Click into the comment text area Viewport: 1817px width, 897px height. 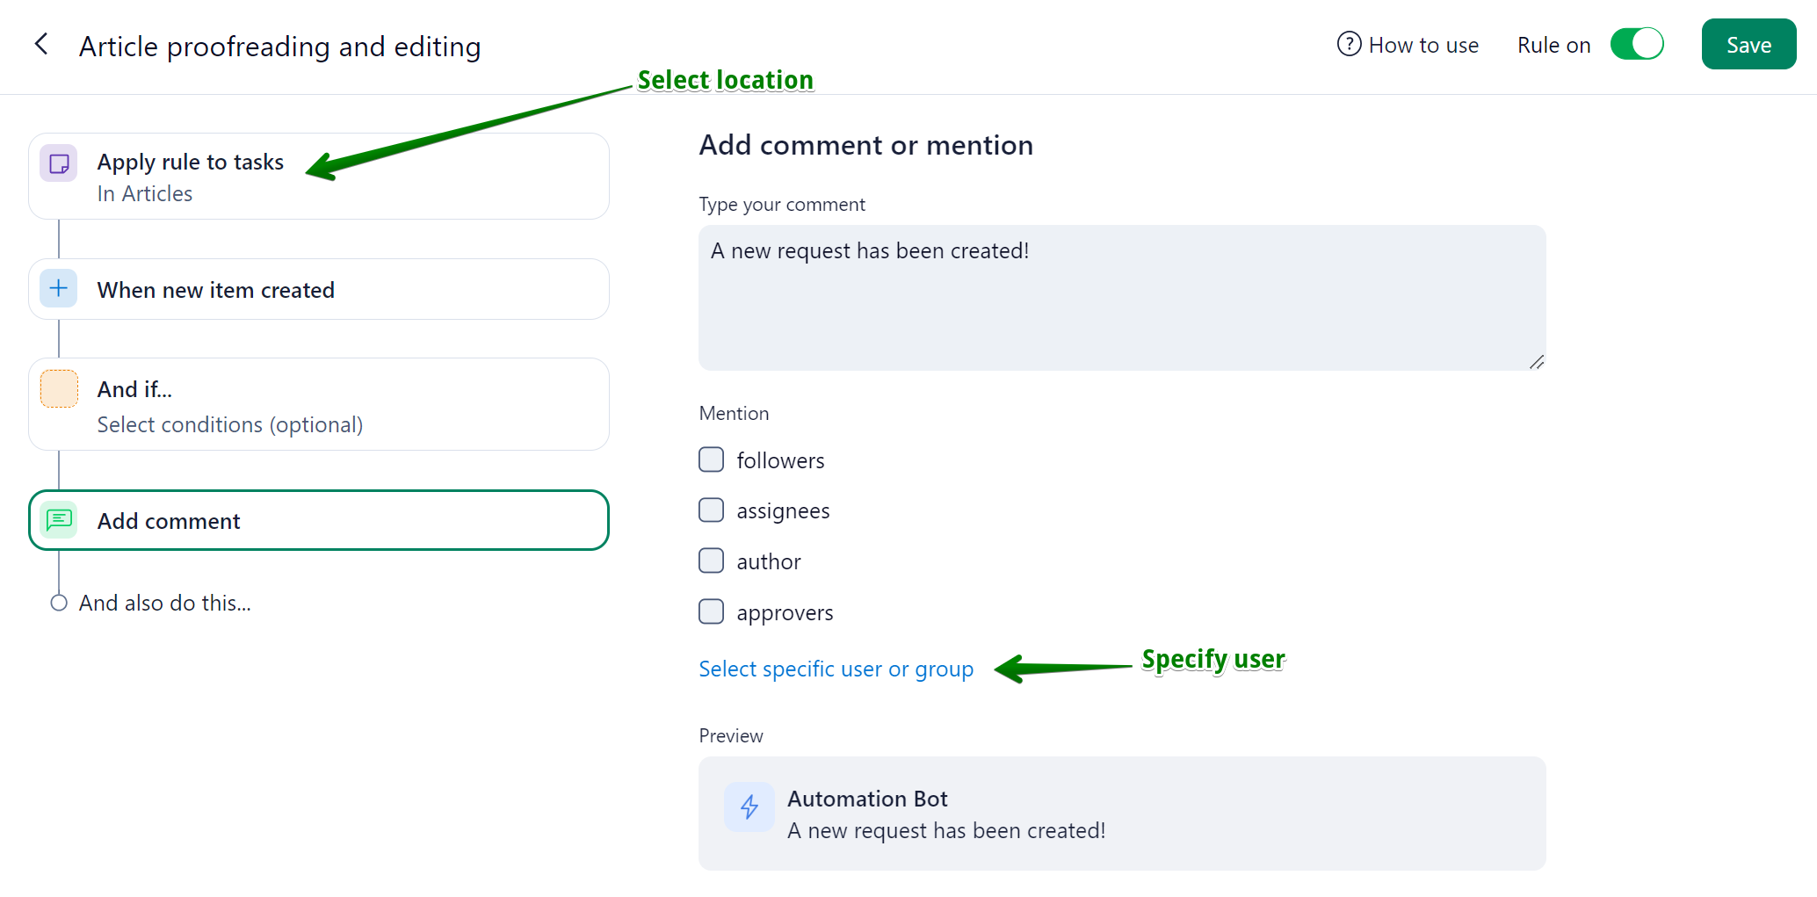click(x=1121, y=298)
